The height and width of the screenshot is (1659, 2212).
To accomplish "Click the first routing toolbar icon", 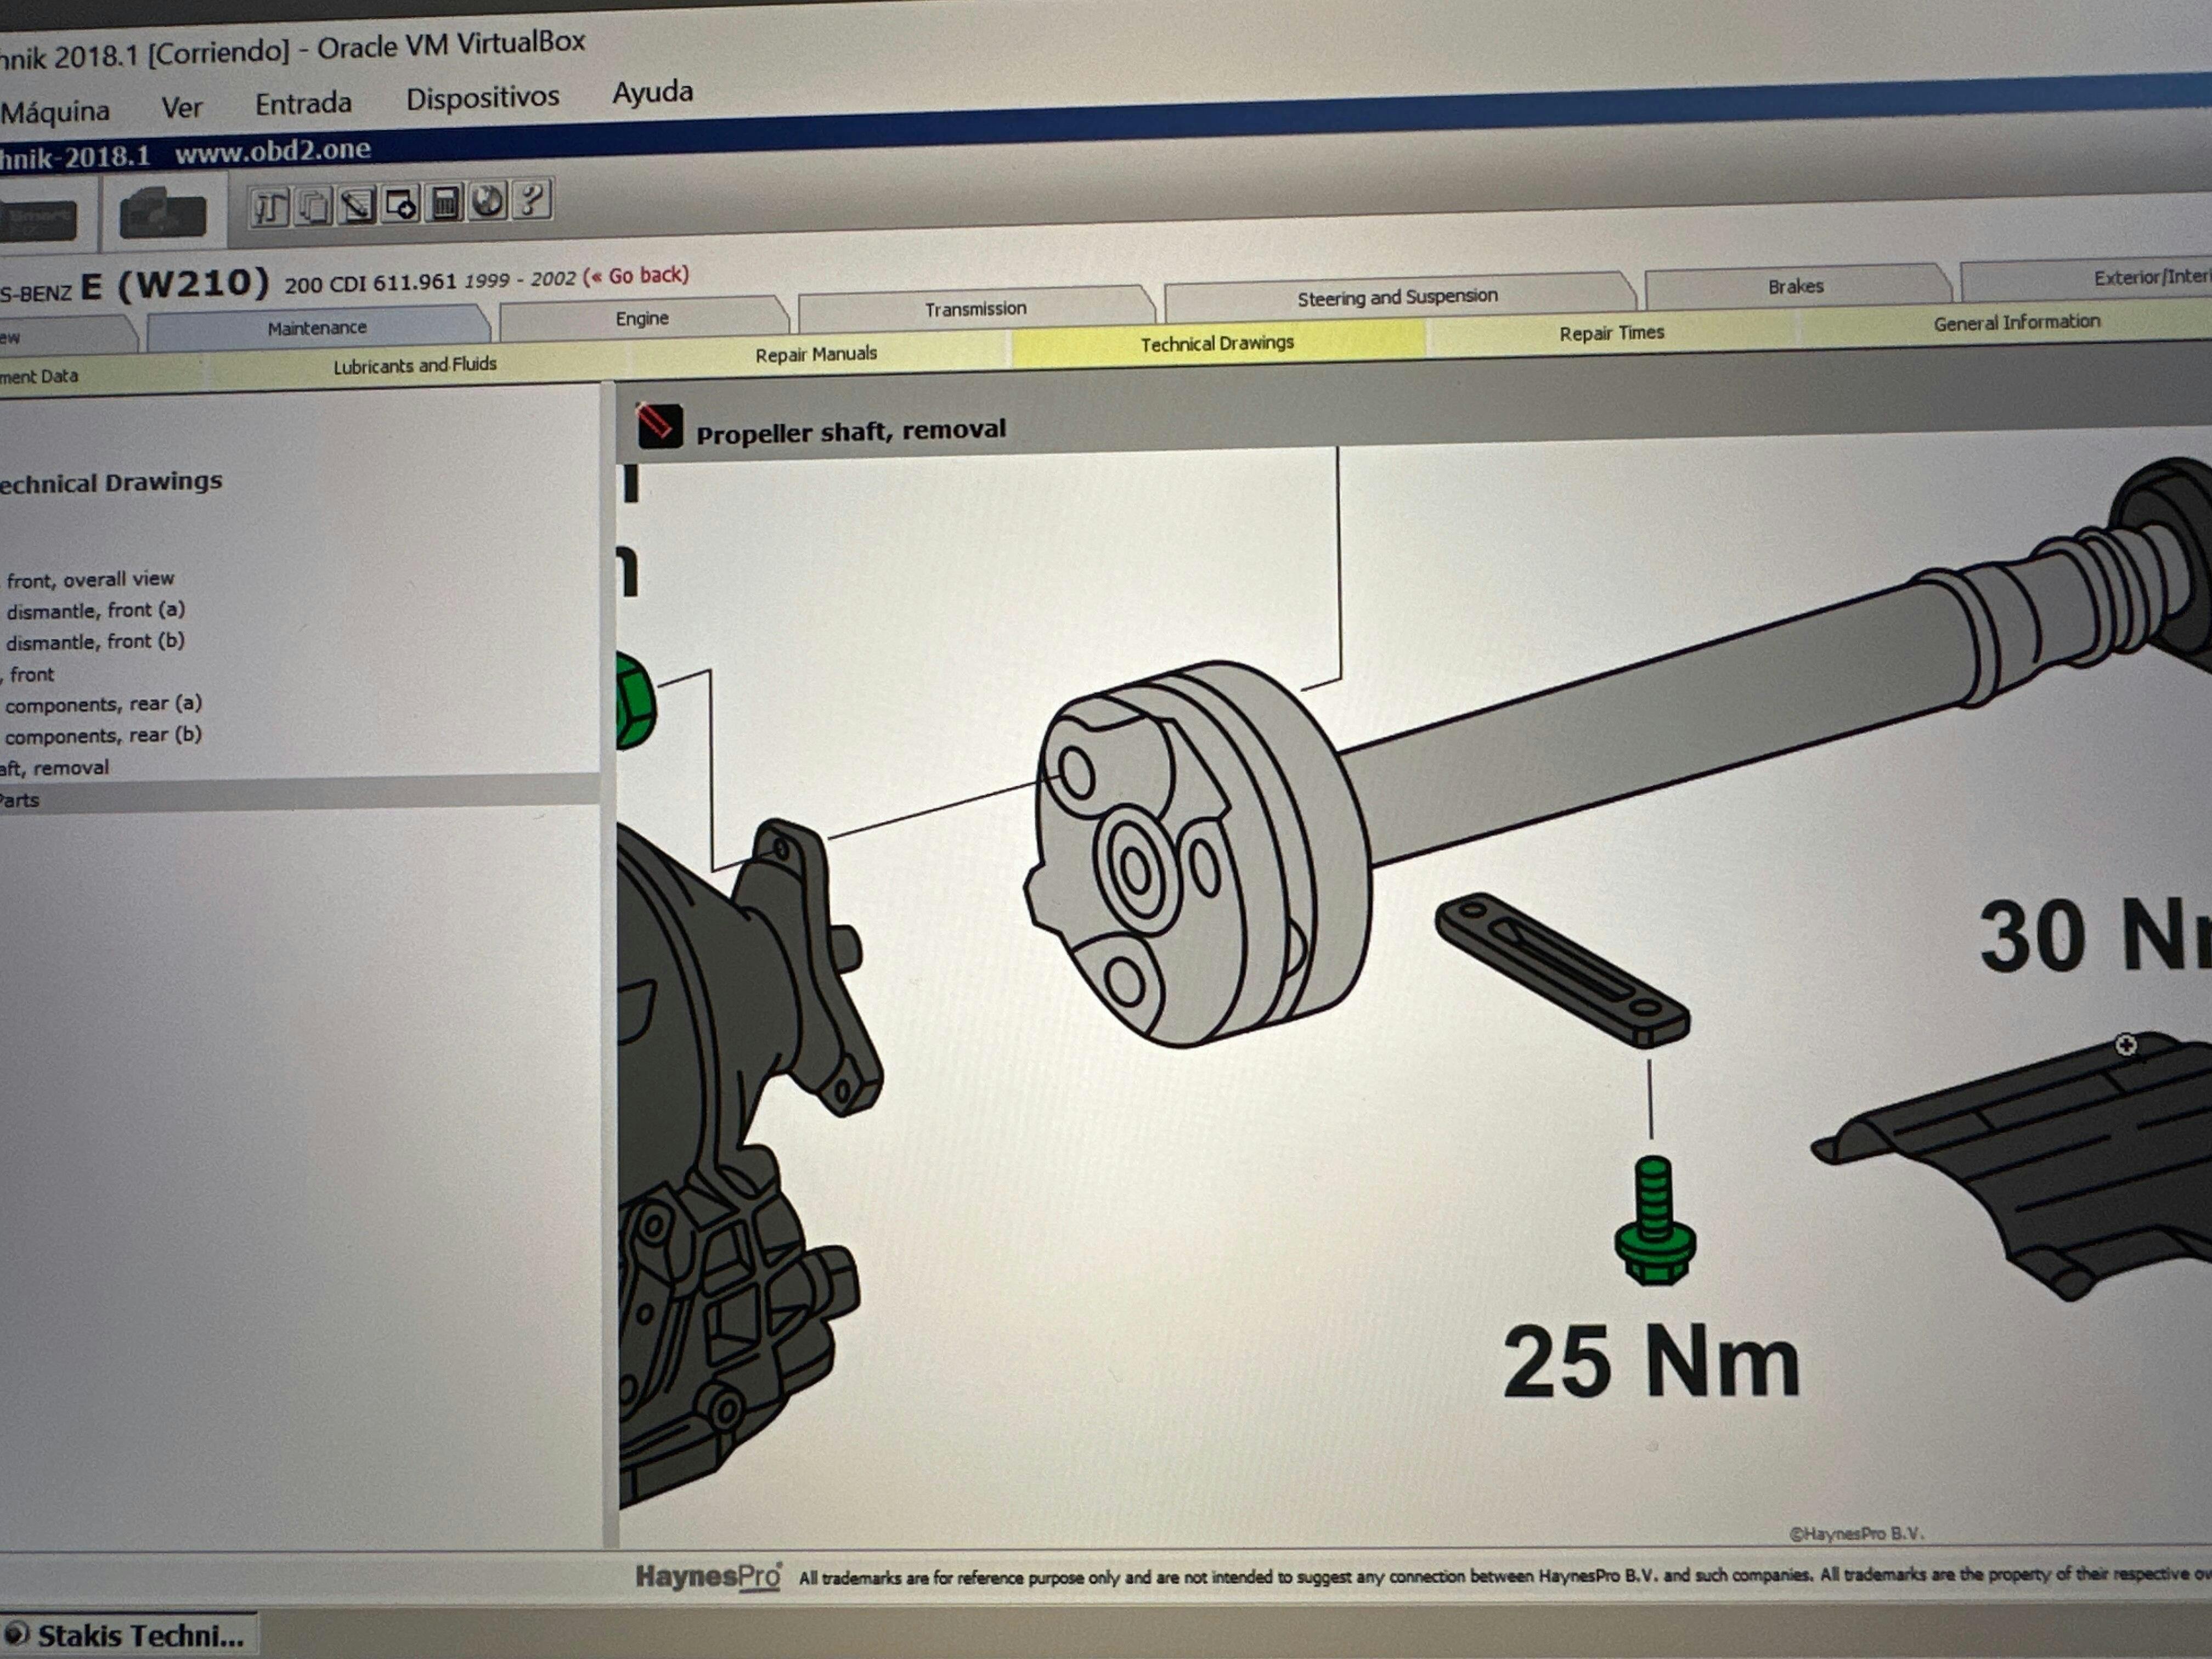I will (269, 208).
